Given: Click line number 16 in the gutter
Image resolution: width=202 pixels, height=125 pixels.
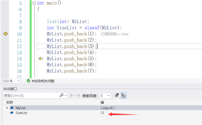Looking at the screenshot, I should [x=19, y=71].
